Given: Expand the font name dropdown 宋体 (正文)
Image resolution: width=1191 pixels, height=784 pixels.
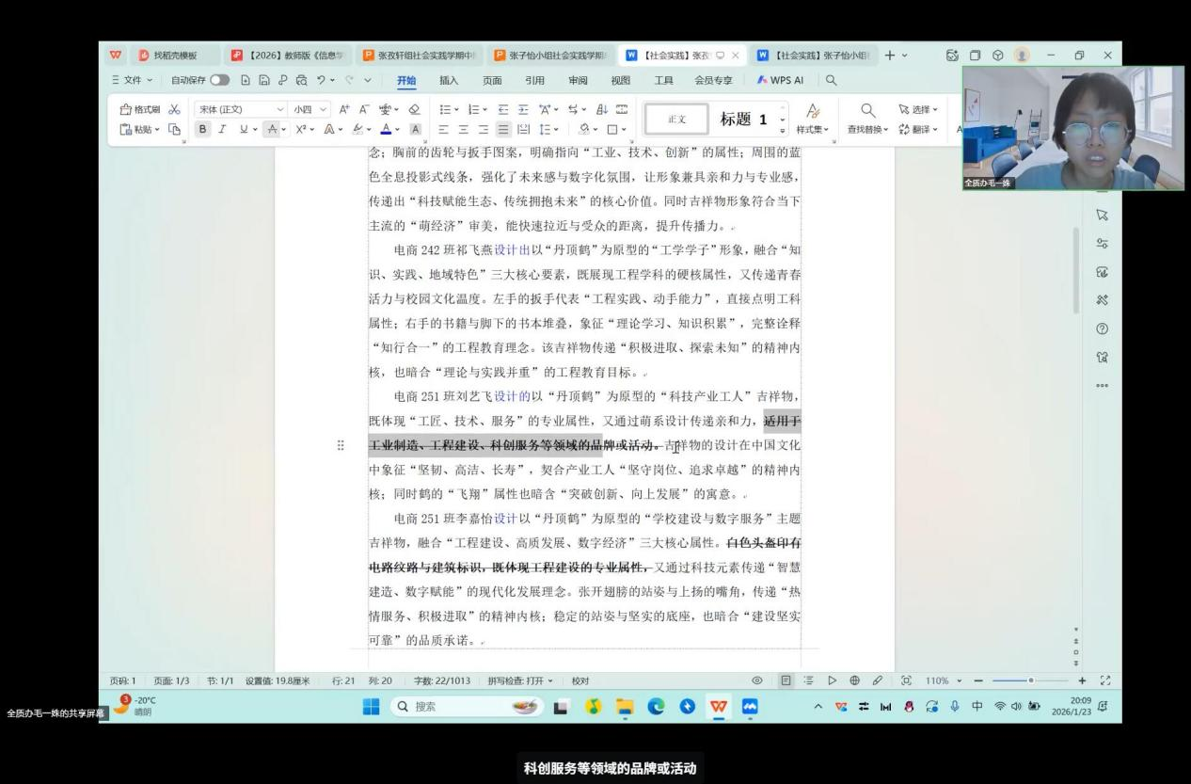Looking at the screenshot, I should click(241, 110).
